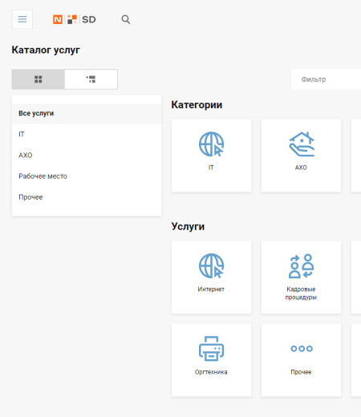Choose АХО in left category list
361x417 pixels.
coord(87,156)
